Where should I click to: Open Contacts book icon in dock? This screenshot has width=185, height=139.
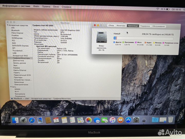(48, 120)
